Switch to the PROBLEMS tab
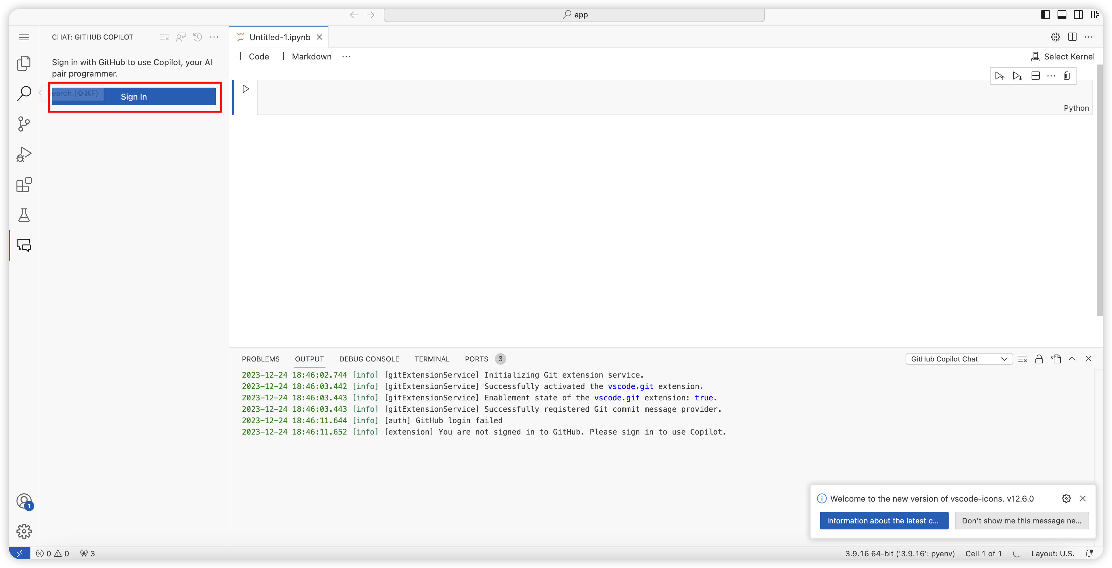 (x=260, y=359)
